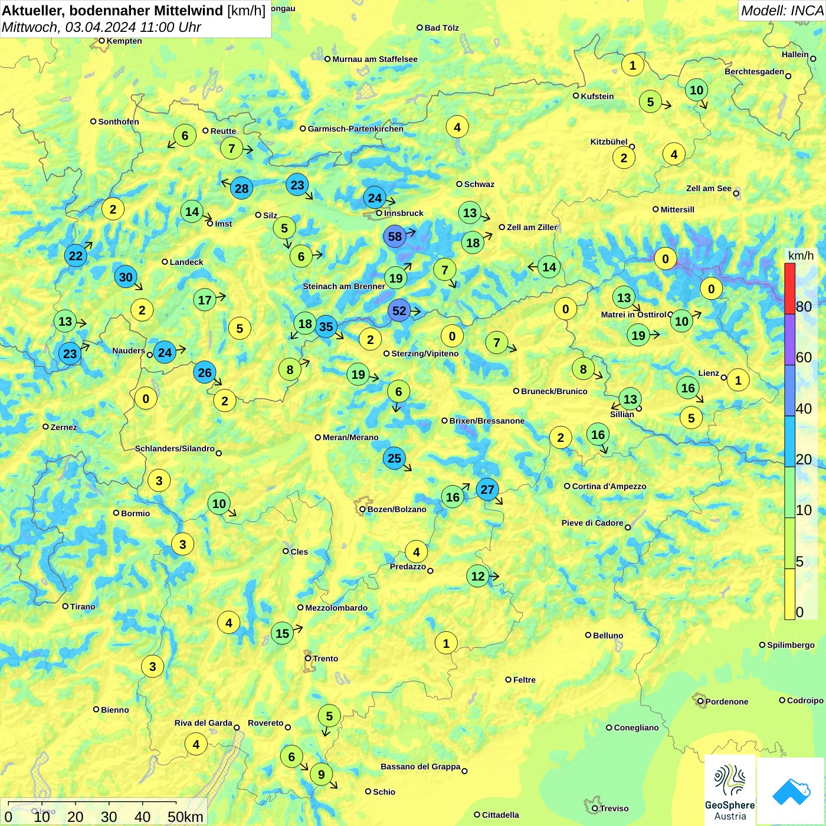Click the Bad Tölz label

coord(441,28)
